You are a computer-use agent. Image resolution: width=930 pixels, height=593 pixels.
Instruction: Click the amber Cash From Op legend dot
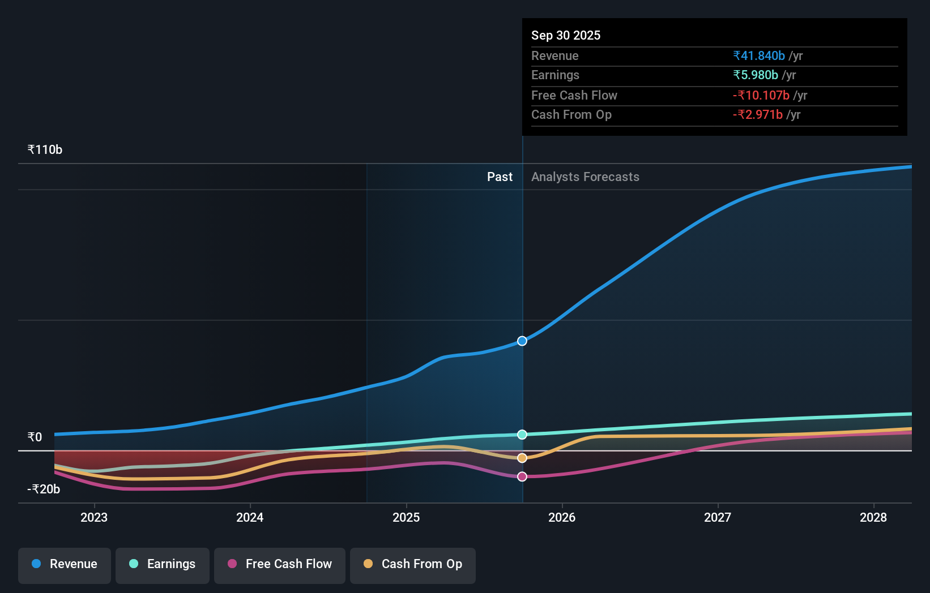pyautogui.click(x=369, y=564)
